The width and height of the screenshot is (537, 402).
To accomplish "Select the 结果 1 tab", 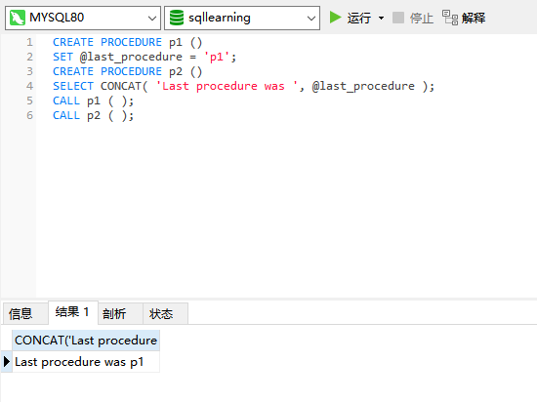I will [73, 312].
